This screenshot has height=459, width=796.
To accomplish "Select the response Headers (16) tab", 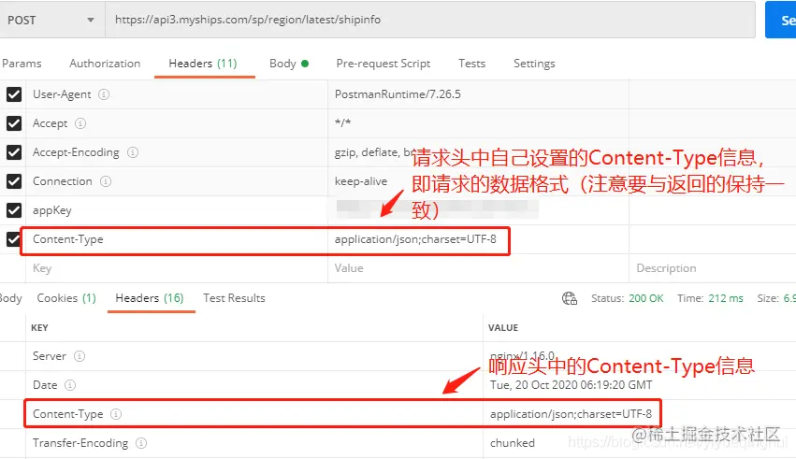I will click(150, 298).
